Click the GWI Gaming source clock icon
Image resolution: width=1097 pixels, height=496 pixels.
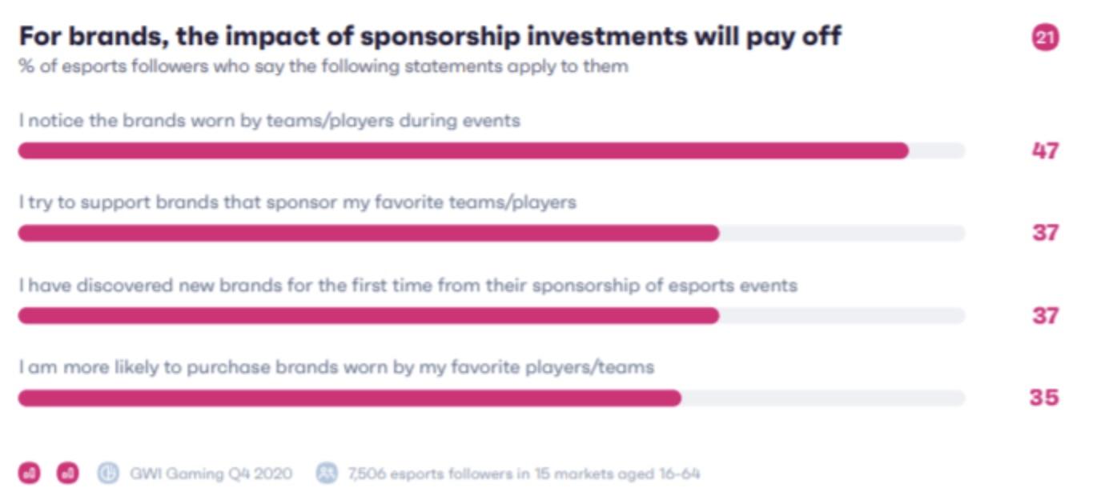pyautogui.click(x=107, y=473)
